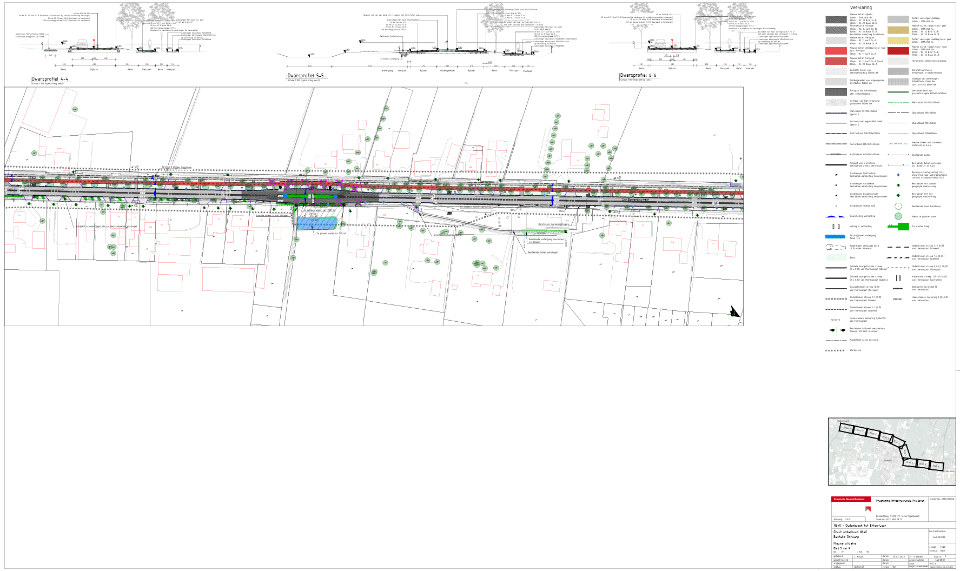Click the 'Nieuwe asfalt rijbaan kleur geel' swatch

[x=898, y=30]
